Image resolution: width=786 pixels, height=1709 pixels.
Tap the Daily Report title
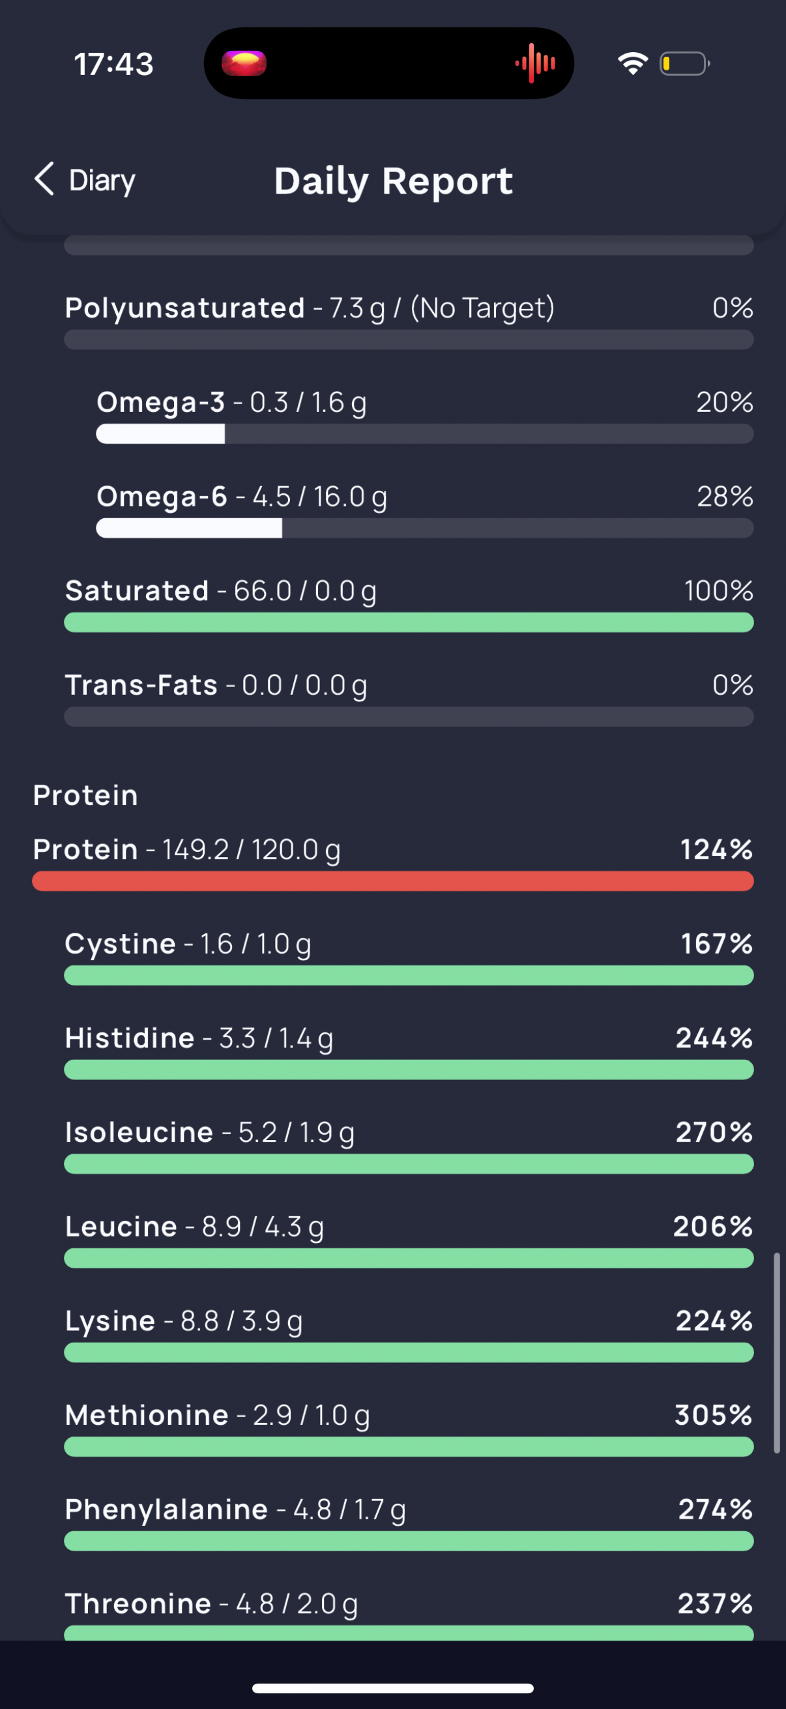click(394, 181)
